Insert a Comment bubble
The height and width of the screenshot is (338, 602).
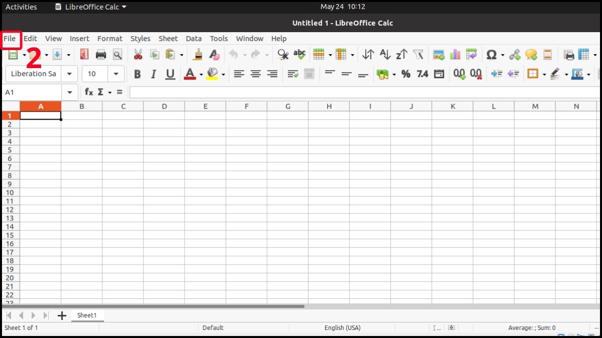coord(531,54)
